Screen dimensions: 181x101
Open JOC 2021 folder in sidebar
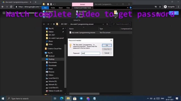tap(51, 35)
